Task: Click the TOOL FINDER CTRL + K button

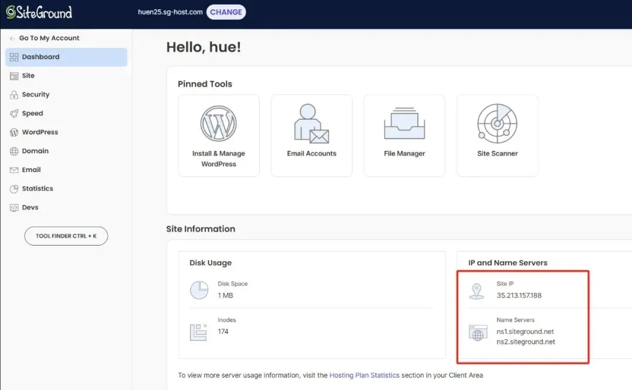Action: click(x=66, y=236)
